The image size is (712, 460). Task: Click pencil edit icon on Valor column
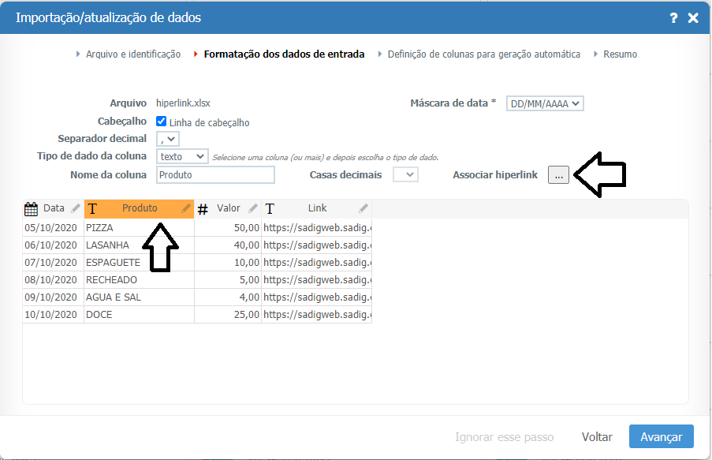[253, 208]
